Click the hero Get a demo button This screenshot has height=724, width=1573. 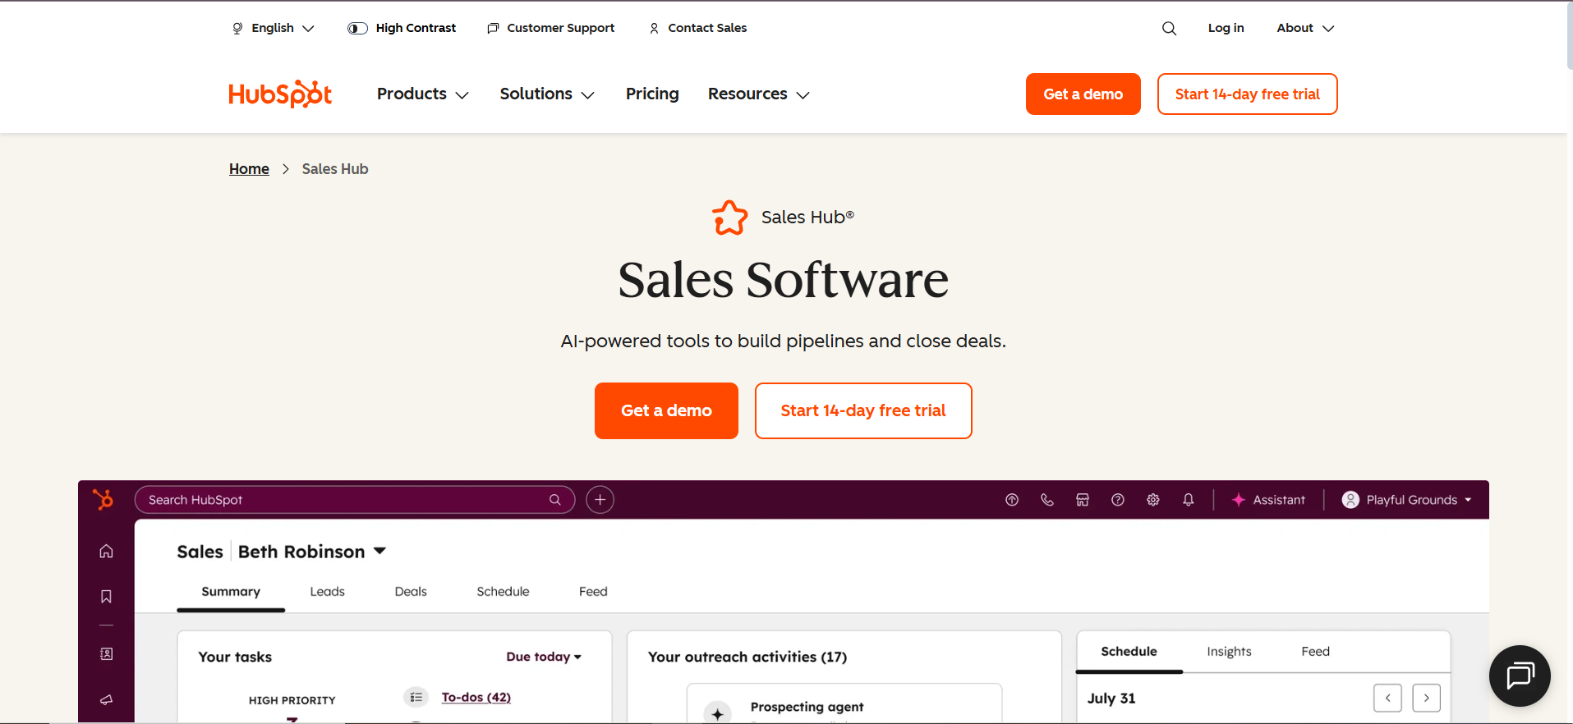click(666, 410)
